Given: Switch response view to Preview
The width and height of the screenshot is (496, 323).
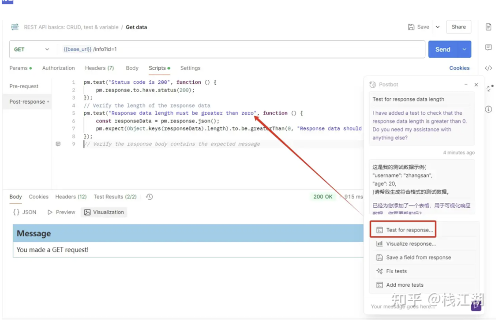Looking at the screenshot, I should 61,212.
